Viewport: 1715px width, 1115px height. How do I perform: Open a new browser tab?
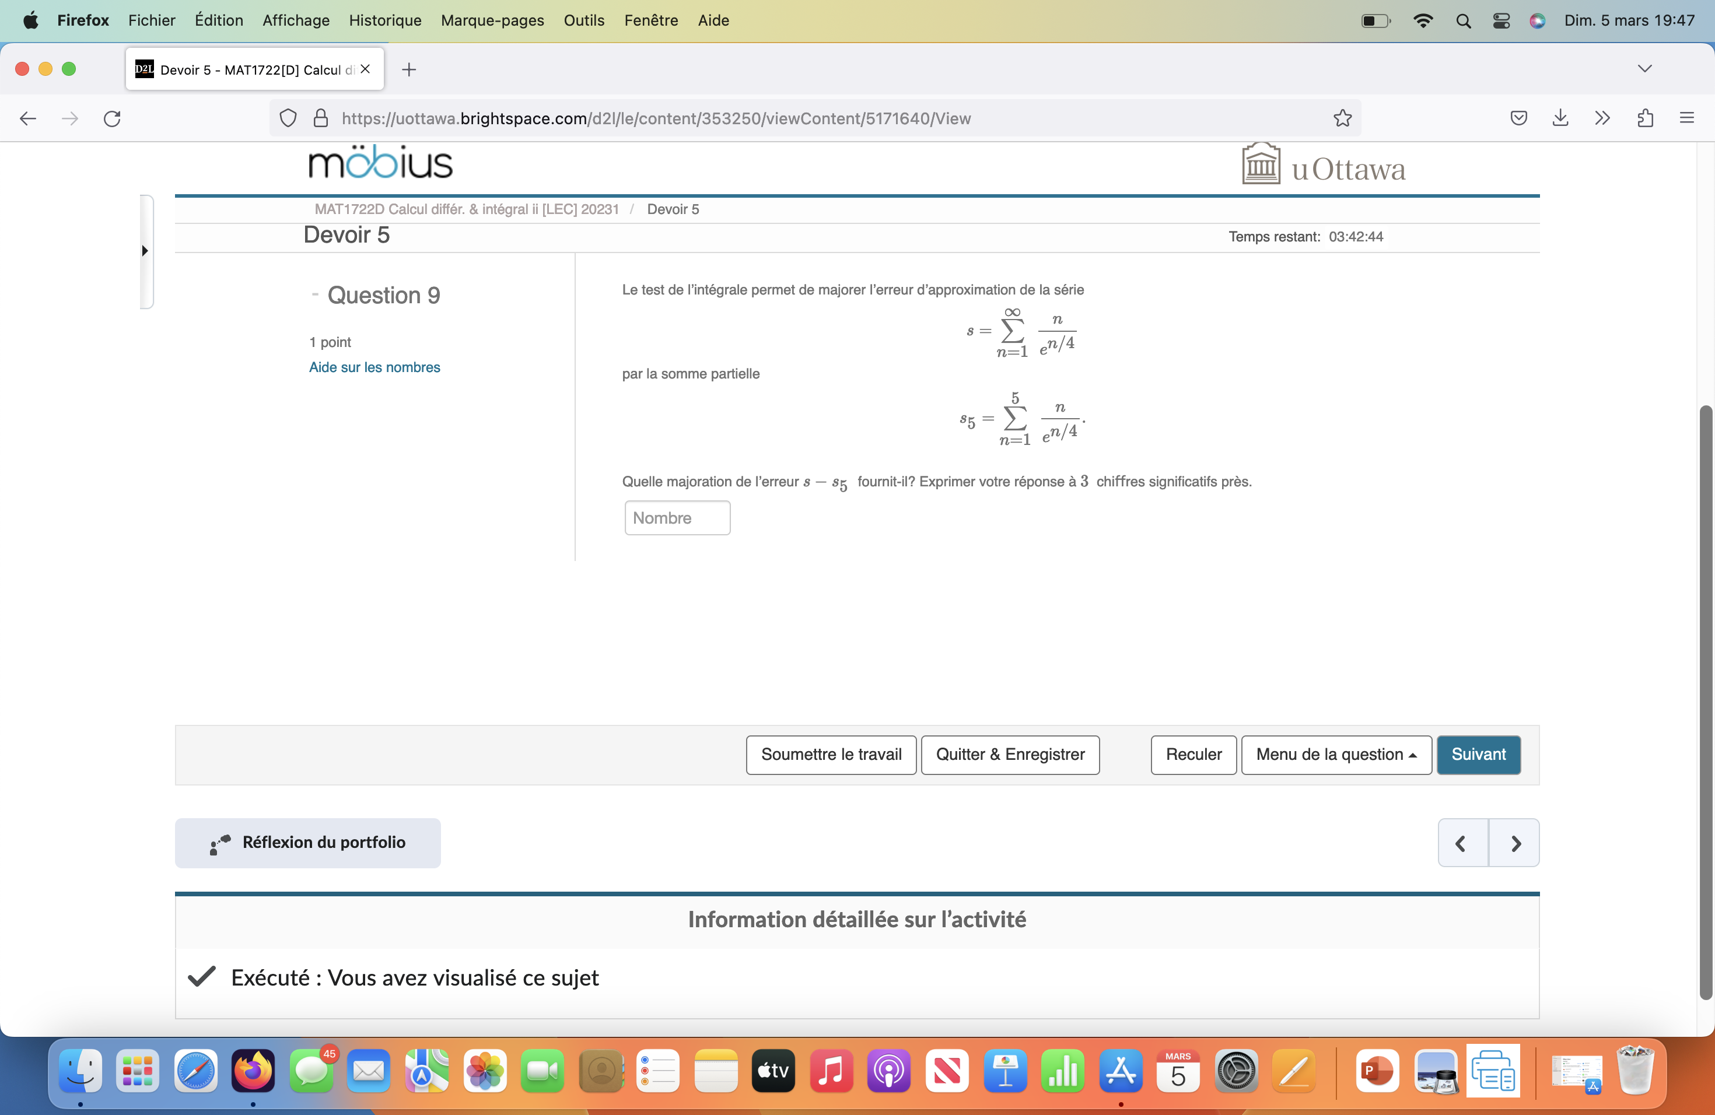point(408,69)
